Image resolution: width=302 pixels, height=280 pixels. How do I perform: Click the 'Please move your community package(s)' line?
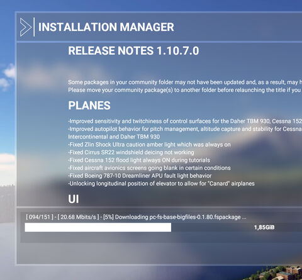(x=185, y=90)
